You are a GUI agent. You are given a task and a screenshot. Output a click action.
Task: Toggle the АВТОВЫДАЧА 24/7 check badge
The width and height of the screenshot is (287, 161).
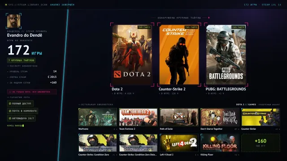pos(21,118)
